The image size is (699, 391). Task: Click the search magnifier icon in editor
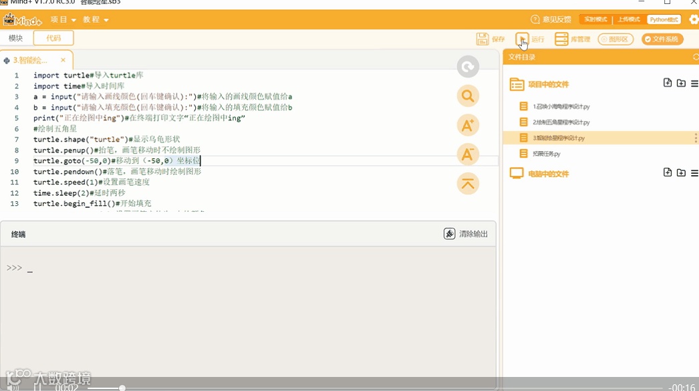(468, 96)
